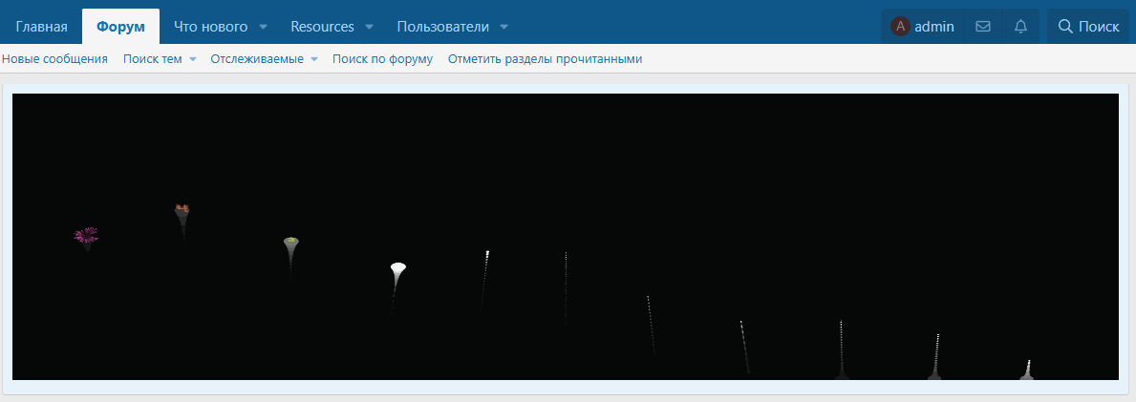Click the admin avatar icon
The image size is (1136, 402).
[900, 27]
